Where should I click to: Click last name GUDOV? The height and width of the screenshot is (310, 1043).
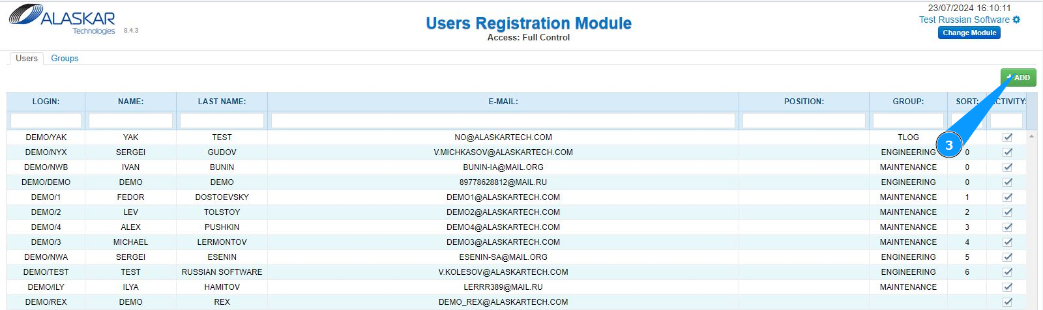pos(222,152)
